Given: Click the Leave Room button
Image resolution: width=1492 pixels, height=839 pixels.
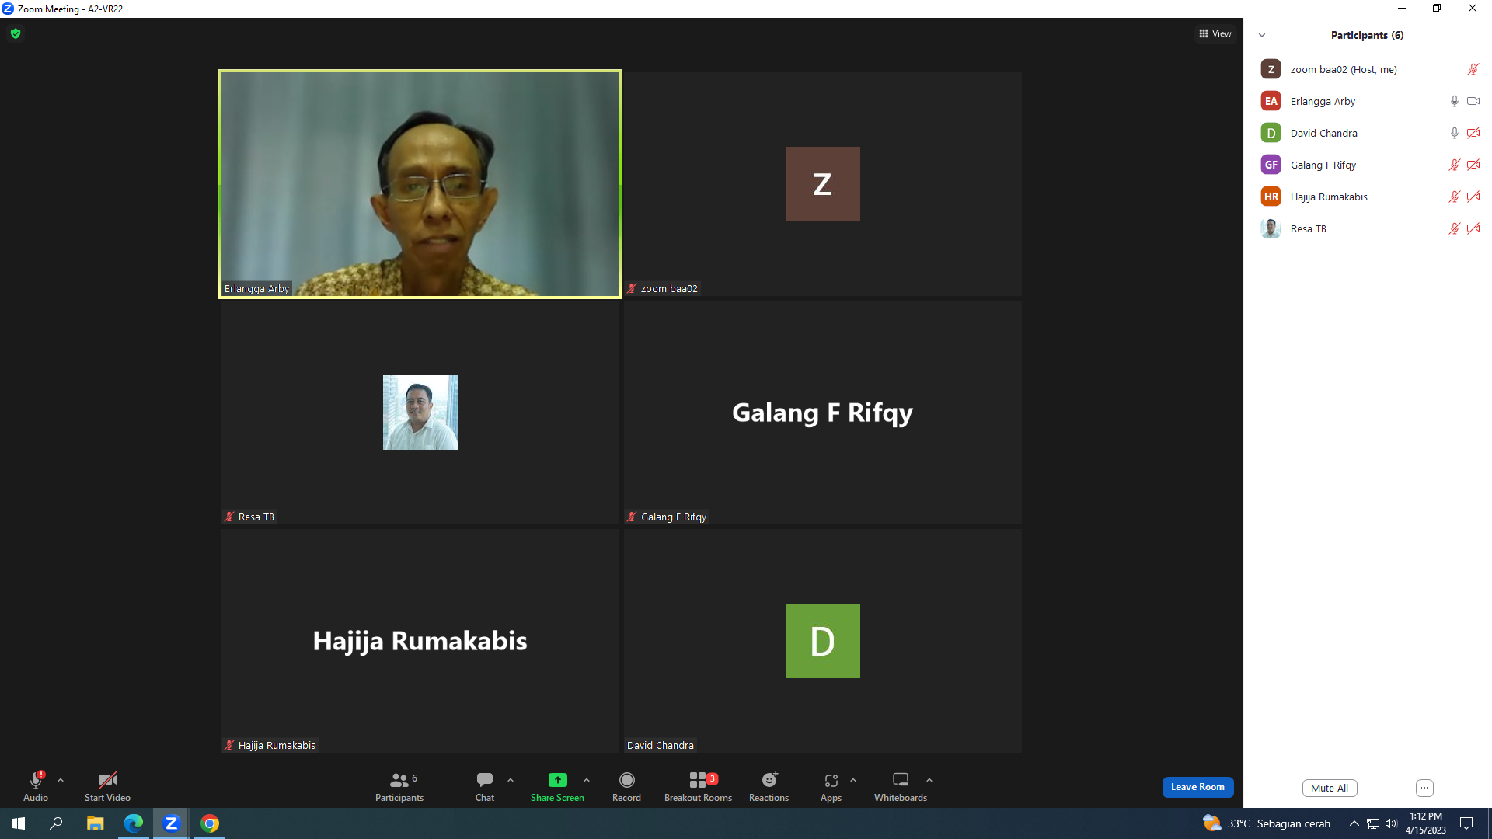Looking at the screenshot, I should click(x=1197, y=787).
